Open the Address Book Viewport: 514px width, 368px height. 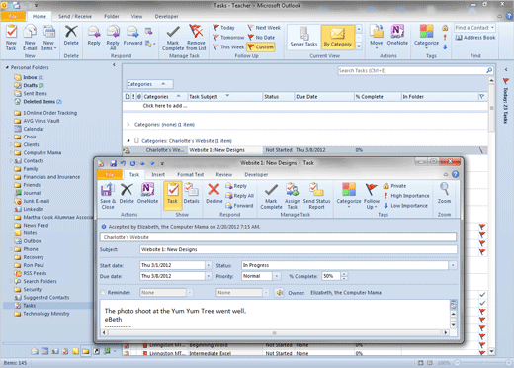coord(475,38)
